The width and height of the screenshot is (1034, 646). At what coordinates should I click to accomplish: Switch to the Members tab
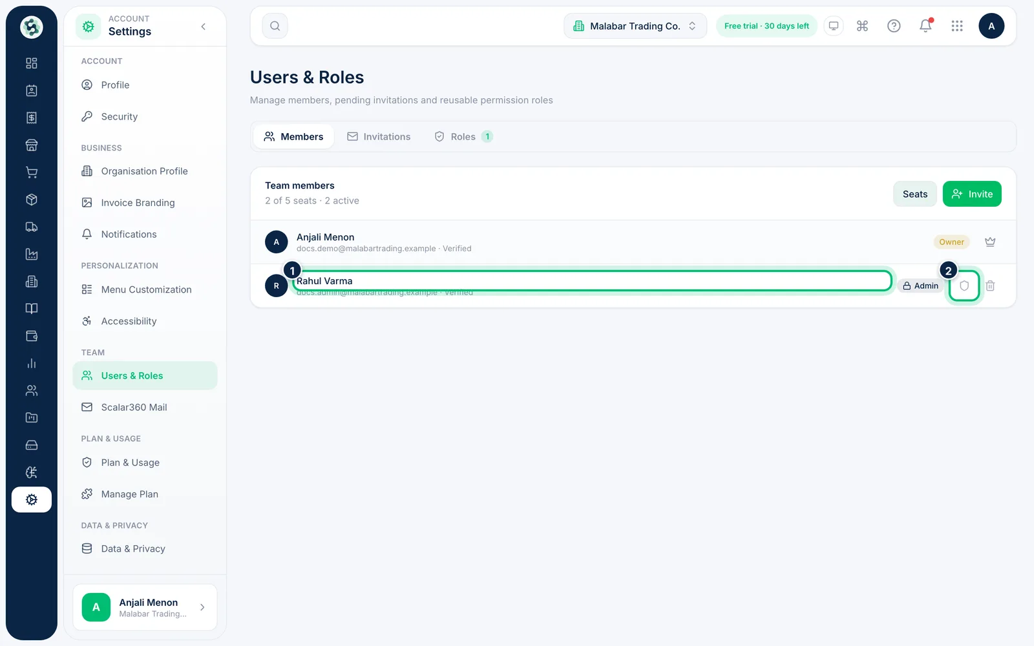pyautogui.click(x=293, y=137)
